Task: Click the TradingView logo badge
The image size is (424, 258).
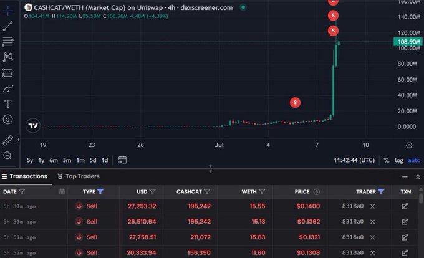Action: click(33, 126)
